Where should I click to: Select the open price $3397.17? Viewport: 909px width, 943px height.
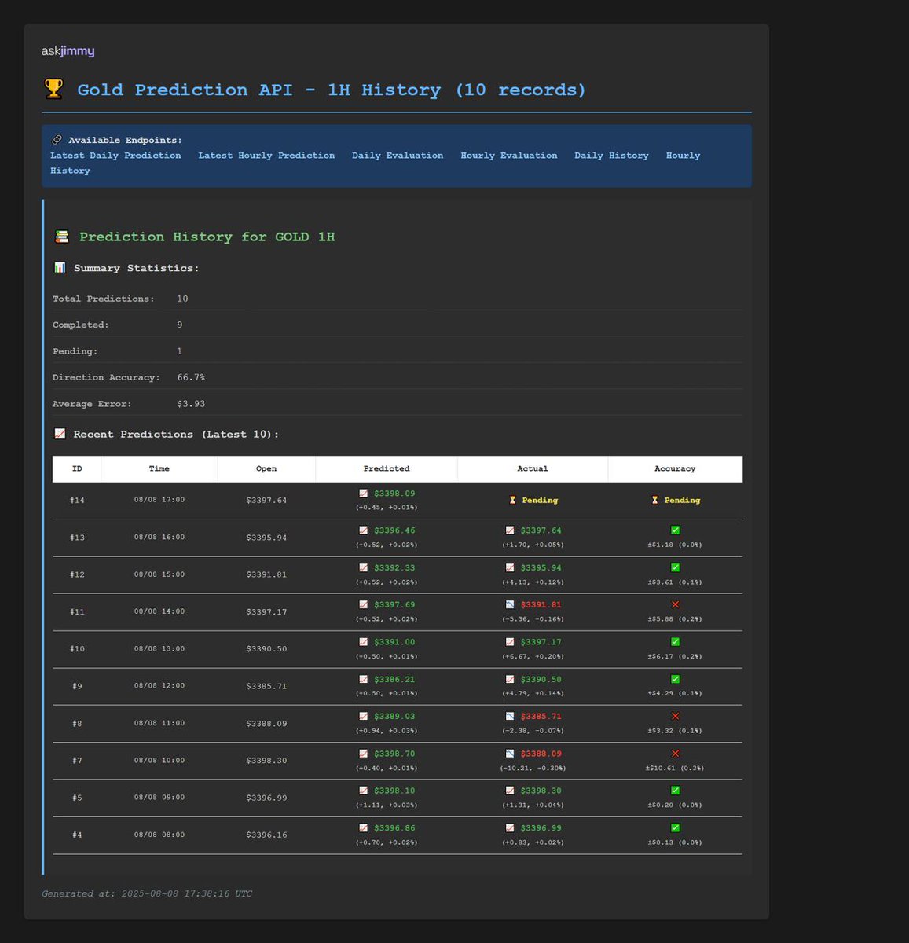[266, 611]
